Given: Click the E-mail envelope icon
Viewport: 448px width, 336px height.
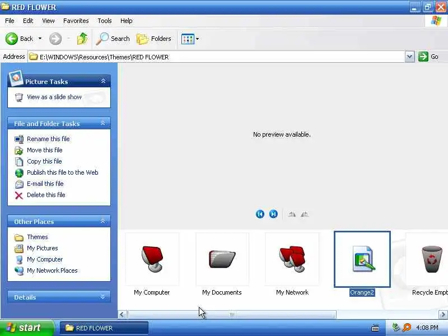Looking at the screenshot, I should click(19, 184).
